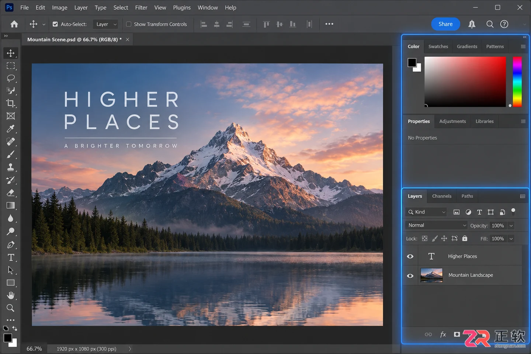Select the Hand tool
The height and width of the screenshot is (354, 531).
(x=11, y=295)
